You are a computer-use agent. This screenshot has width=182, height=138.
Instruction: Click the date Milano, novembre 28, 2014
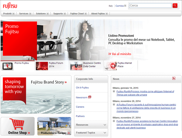pos(126,101)
